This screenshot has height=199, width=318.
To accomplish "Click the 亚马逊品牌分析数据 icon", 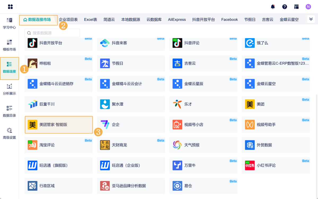I will (x=105, y=186).
